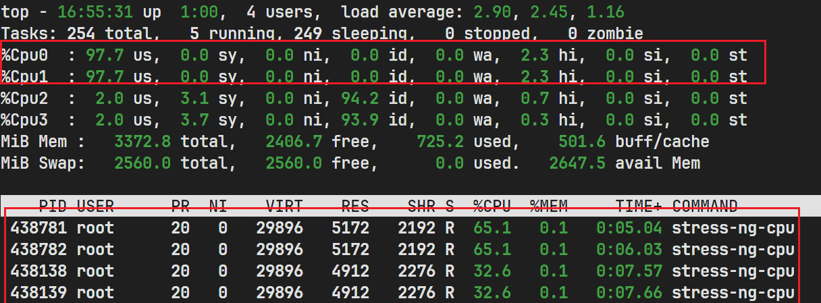Click the VIRT column header
Screen dimensions: 821x303
click(284, 206)
